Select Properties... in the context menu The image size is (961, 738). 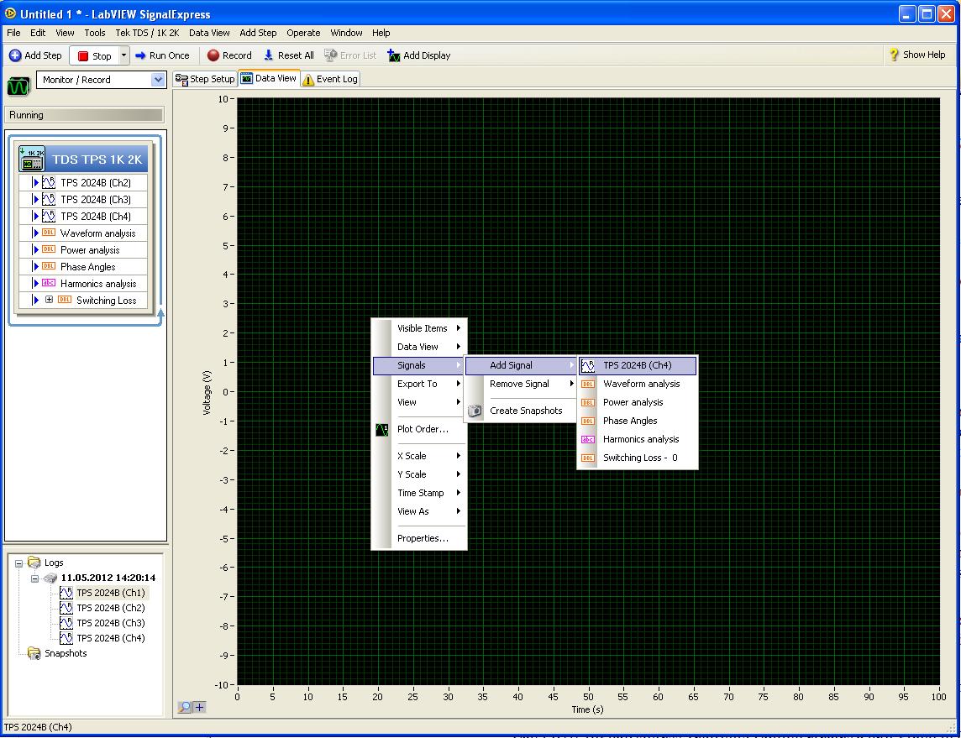(x=420, y=538)
